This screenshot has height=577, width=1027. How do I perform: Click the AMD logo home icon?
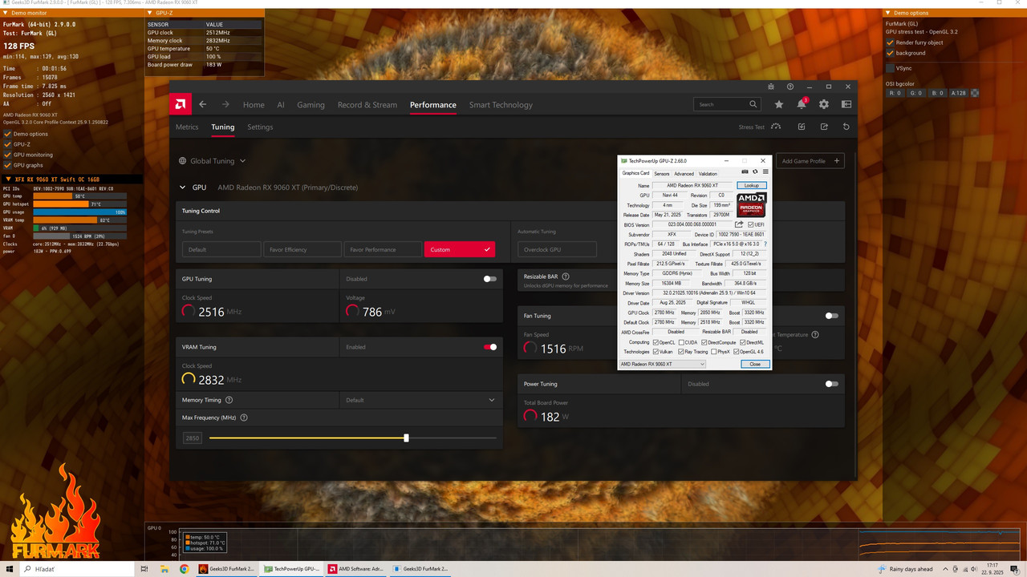point(181,104)
